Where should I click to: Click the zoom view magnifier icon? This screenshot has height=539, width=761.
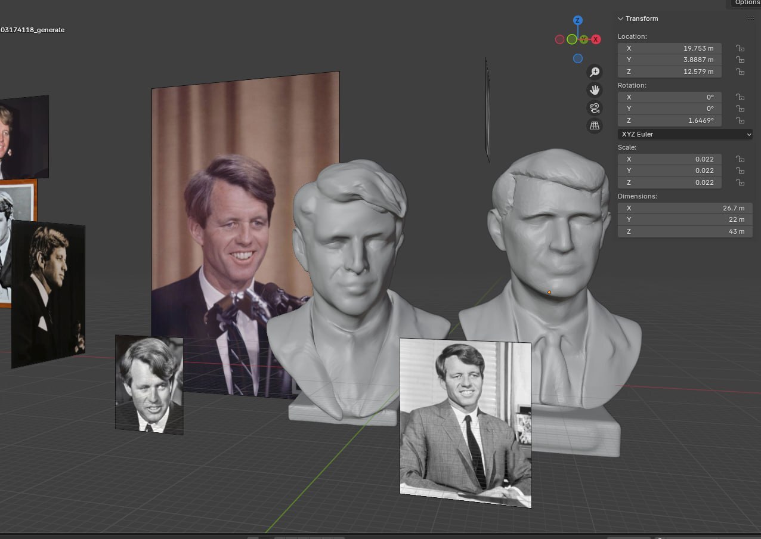pyautogui.click(x=594, y=72)
